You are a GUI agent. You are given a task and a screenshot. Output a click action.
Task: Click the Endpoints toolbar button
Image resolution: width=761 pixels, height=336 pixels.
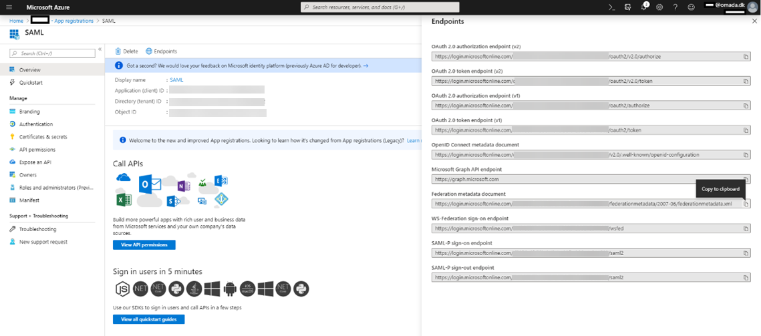coord(162,51)
